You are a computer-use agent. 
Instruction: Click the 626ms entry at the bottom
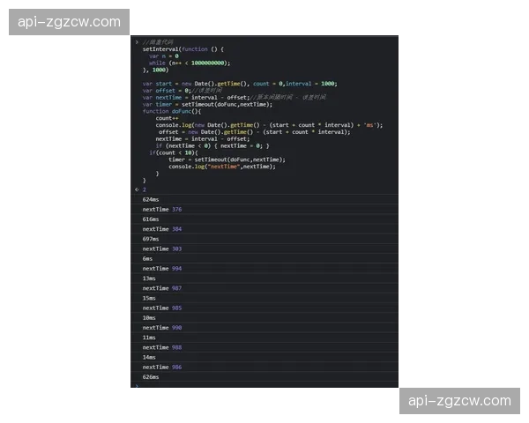point(151,376)
